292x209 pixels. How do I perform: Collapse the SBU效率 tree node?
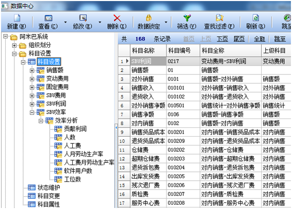[x=32, y=112]
